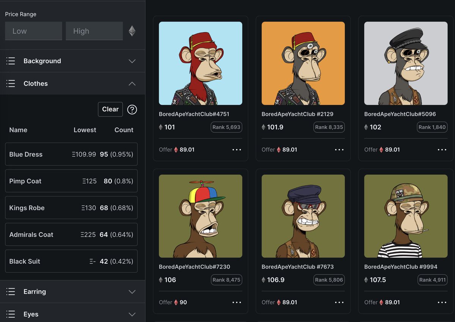Click the Price Range label
The height and width of the screenshot is (322, 455).
tap(21, 14)
